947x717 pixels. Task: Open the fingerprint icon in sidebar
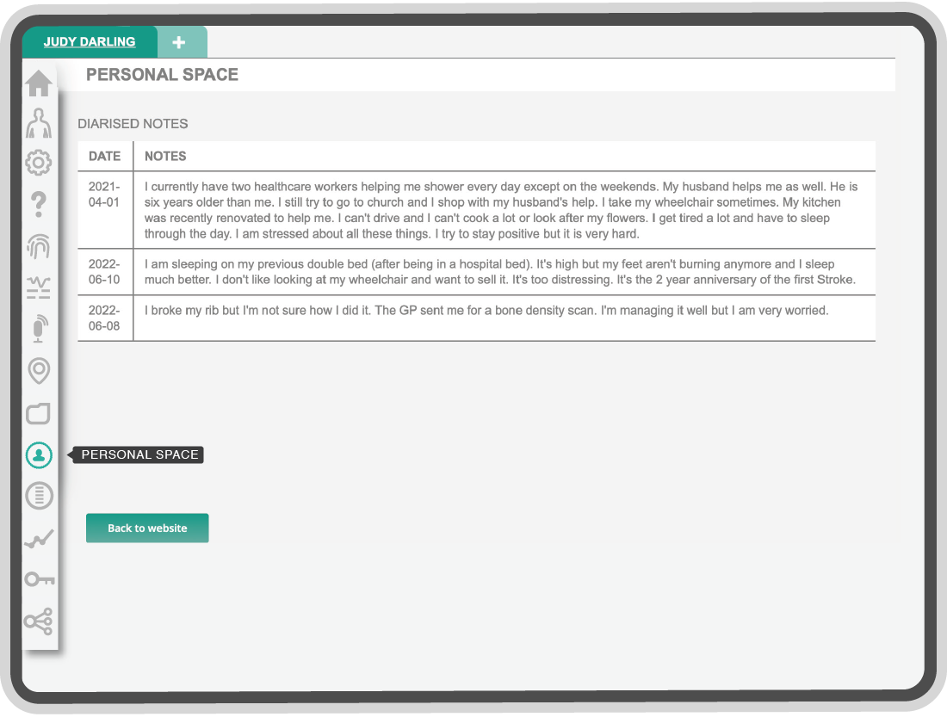click(x=39, y=246)
